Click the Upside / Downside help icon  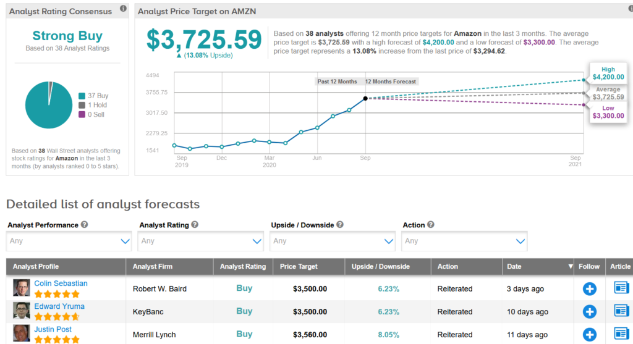(340, 225)
